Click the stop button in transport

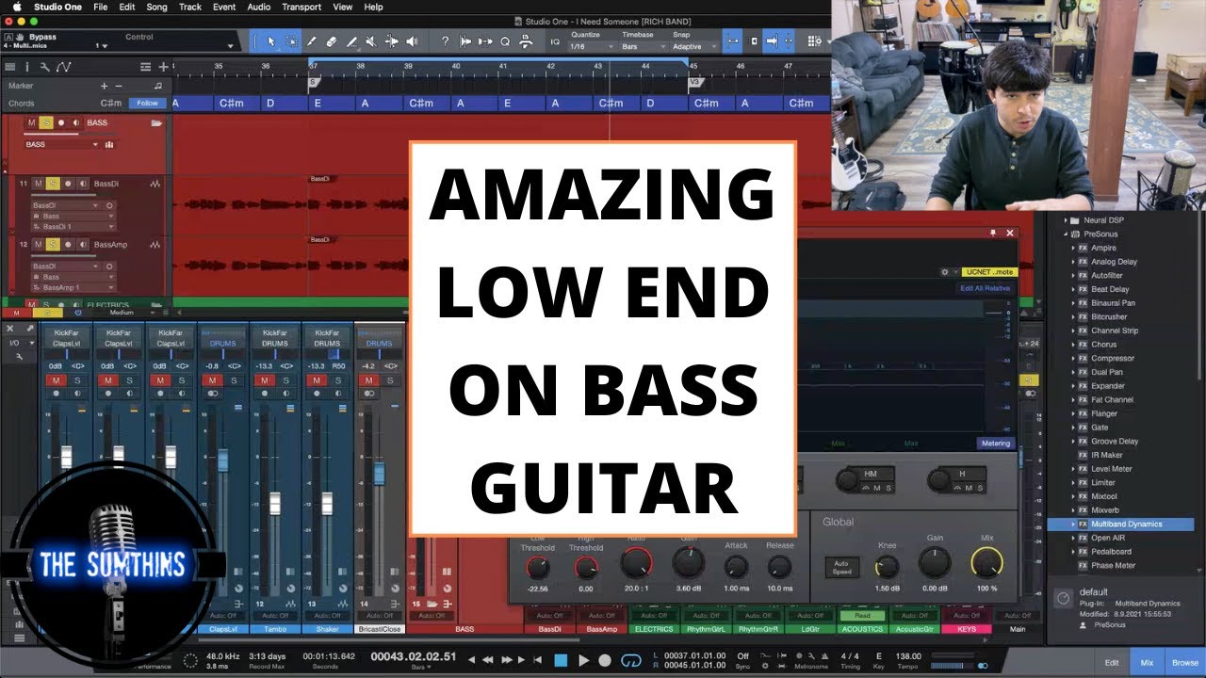[561, 660]
